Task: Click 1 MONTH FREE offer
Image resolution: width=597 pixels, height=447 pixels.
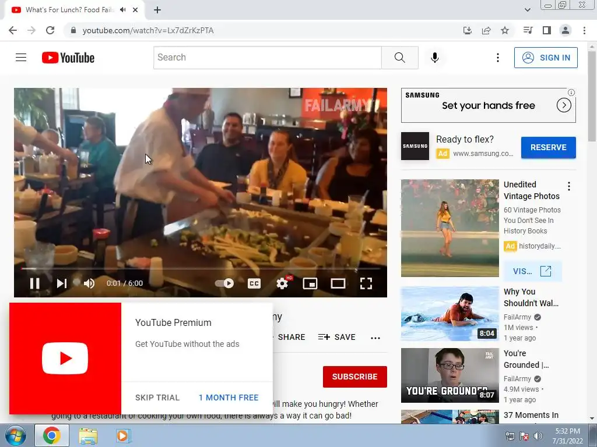Action: click(x=229, y=398)
